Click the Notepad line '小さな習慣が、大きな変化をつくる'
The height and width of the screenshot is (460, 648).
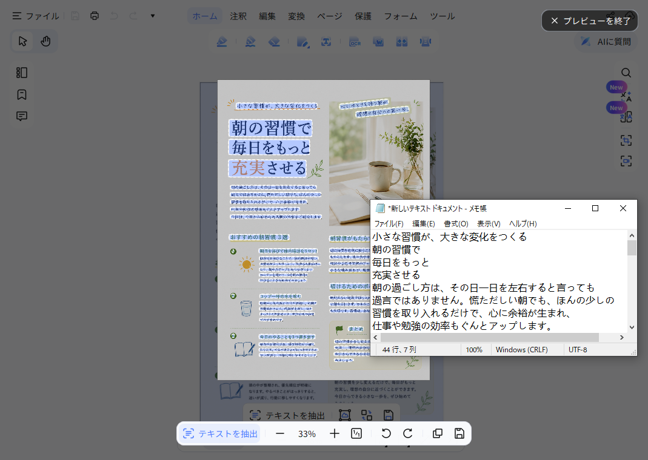pyautogui.click(x=449, y=237)
